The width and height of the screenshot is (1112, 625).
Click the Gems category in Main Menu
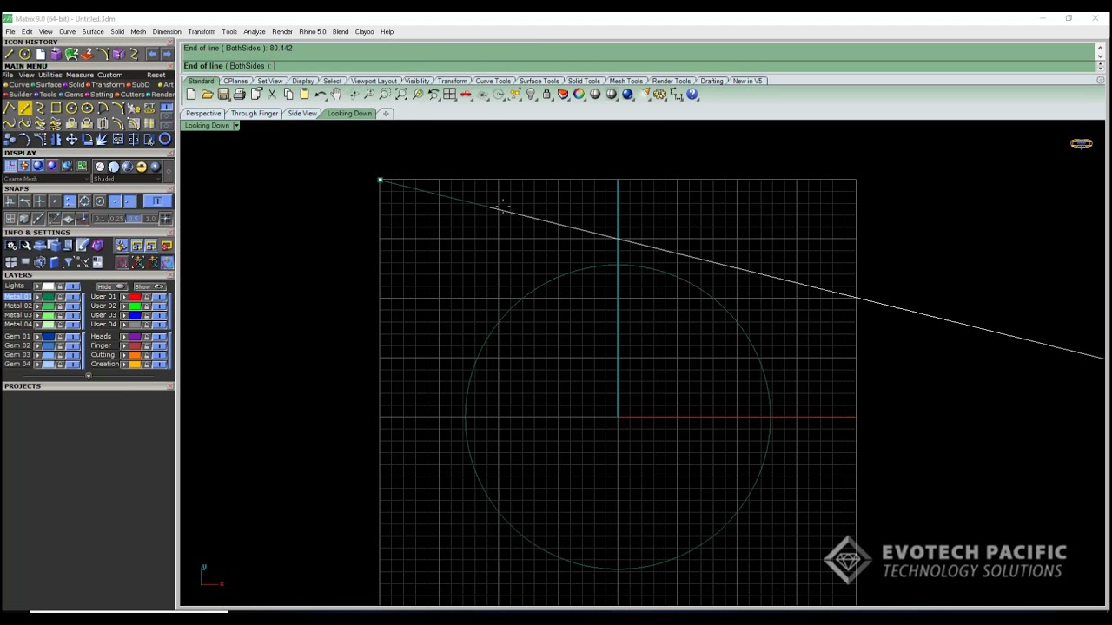click(x=73, y=95)
